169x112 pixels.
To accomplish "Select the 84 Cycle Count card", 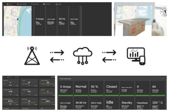I will pos(158,88).
